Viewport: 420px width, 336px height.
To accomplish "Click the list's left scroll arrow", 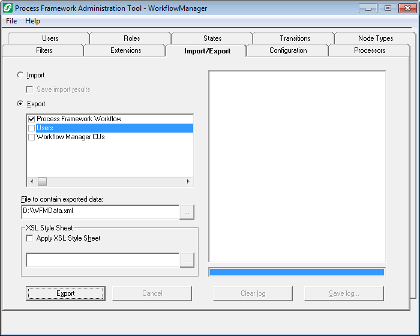I will pyautogui.click(x=32, y=181).
